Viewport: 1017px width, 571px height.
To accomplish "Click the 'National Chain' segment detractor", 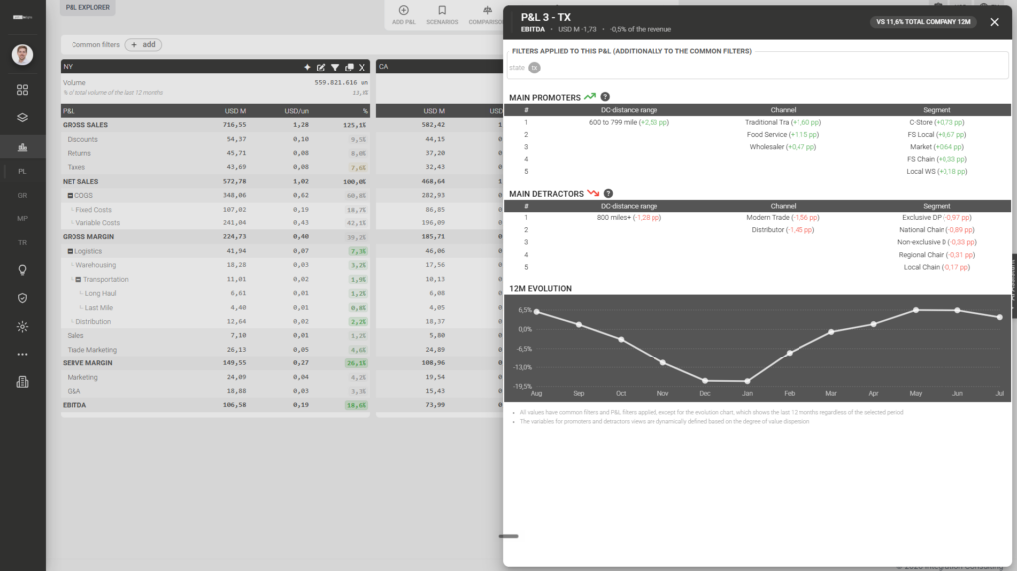I will [937, 230].
